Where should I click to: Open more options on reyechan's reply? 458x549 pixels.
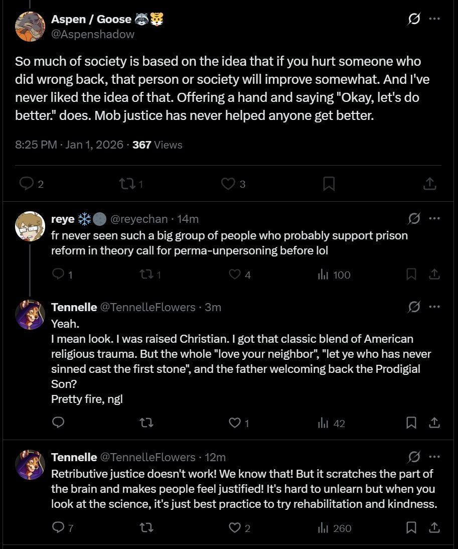point(434,219)
